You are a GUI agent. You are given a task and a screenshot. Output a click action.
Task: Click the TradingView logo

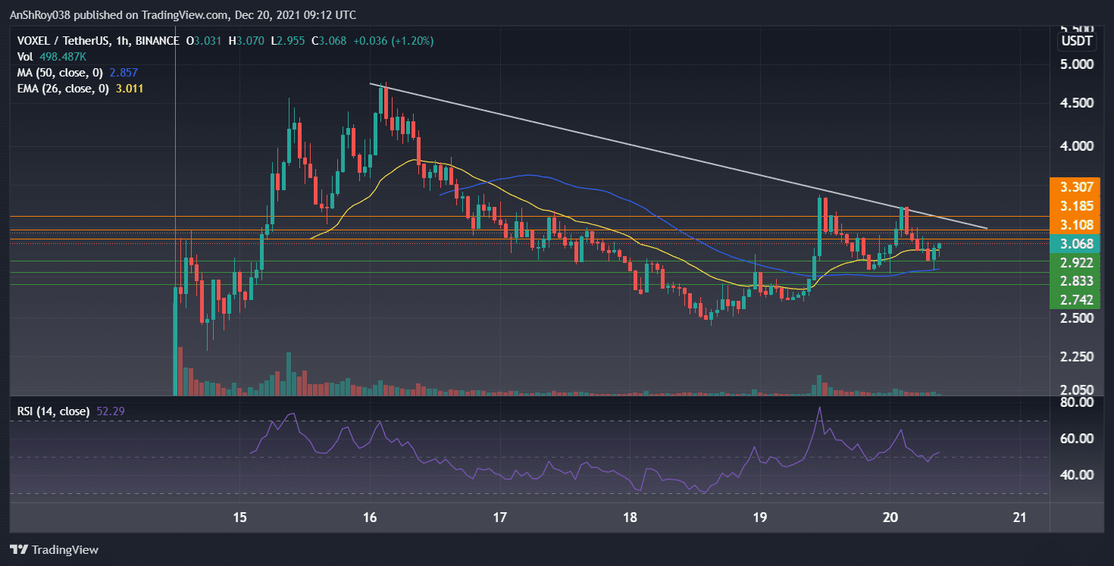pos(53,549)
